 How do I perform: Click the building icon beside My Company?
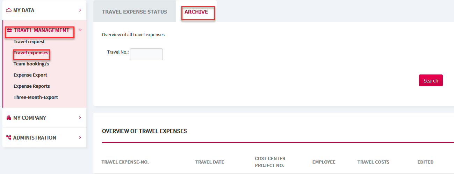coord(9,118)
